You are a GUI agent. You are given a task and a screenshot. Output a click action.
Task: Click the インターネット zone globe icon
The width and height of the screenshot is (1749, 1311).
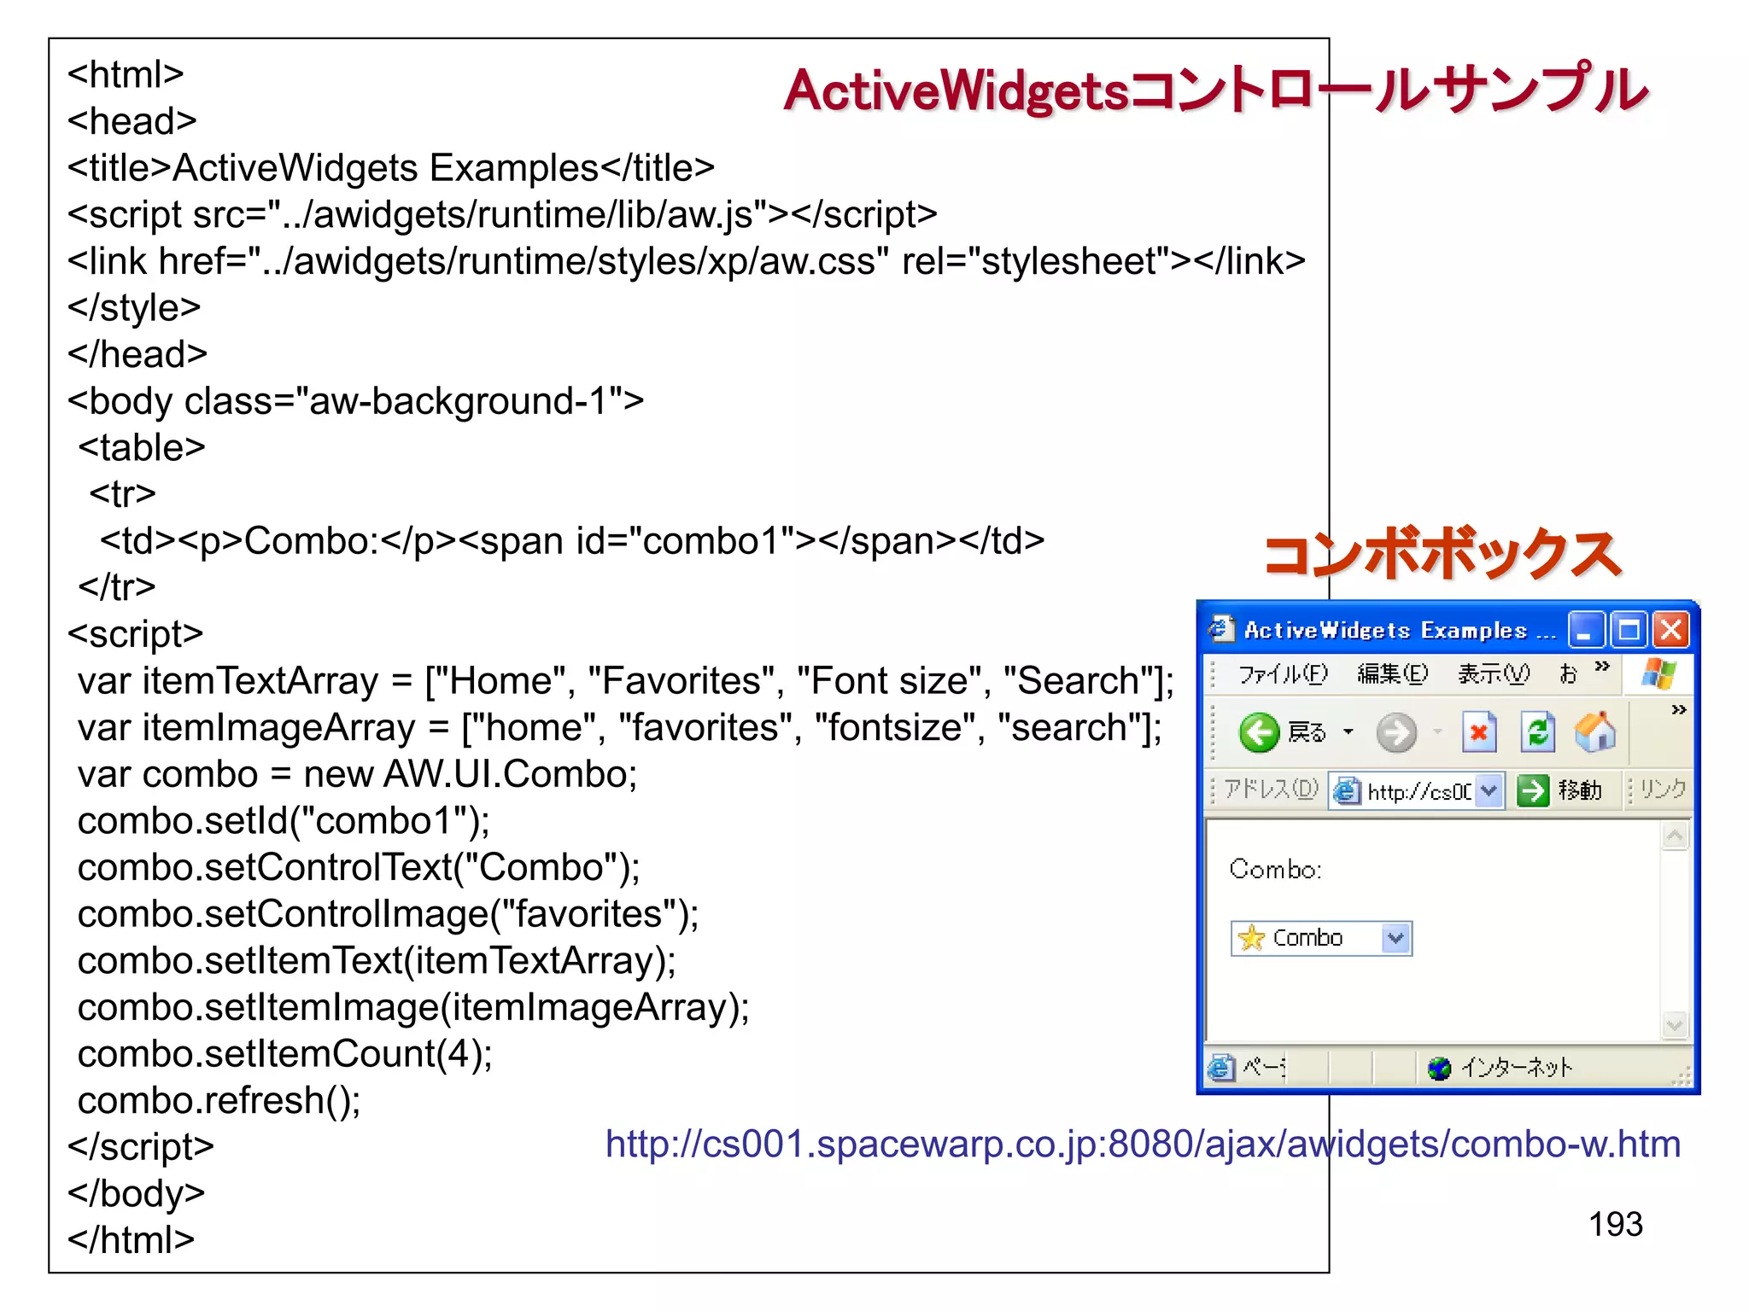1439,1068
